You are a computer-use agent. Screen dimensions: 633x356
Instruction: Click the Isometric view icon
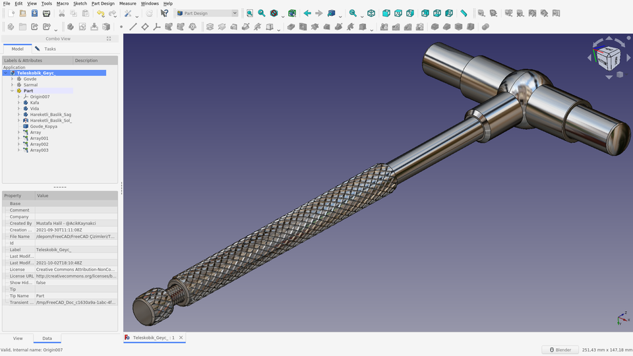click(x=371, y=13)
